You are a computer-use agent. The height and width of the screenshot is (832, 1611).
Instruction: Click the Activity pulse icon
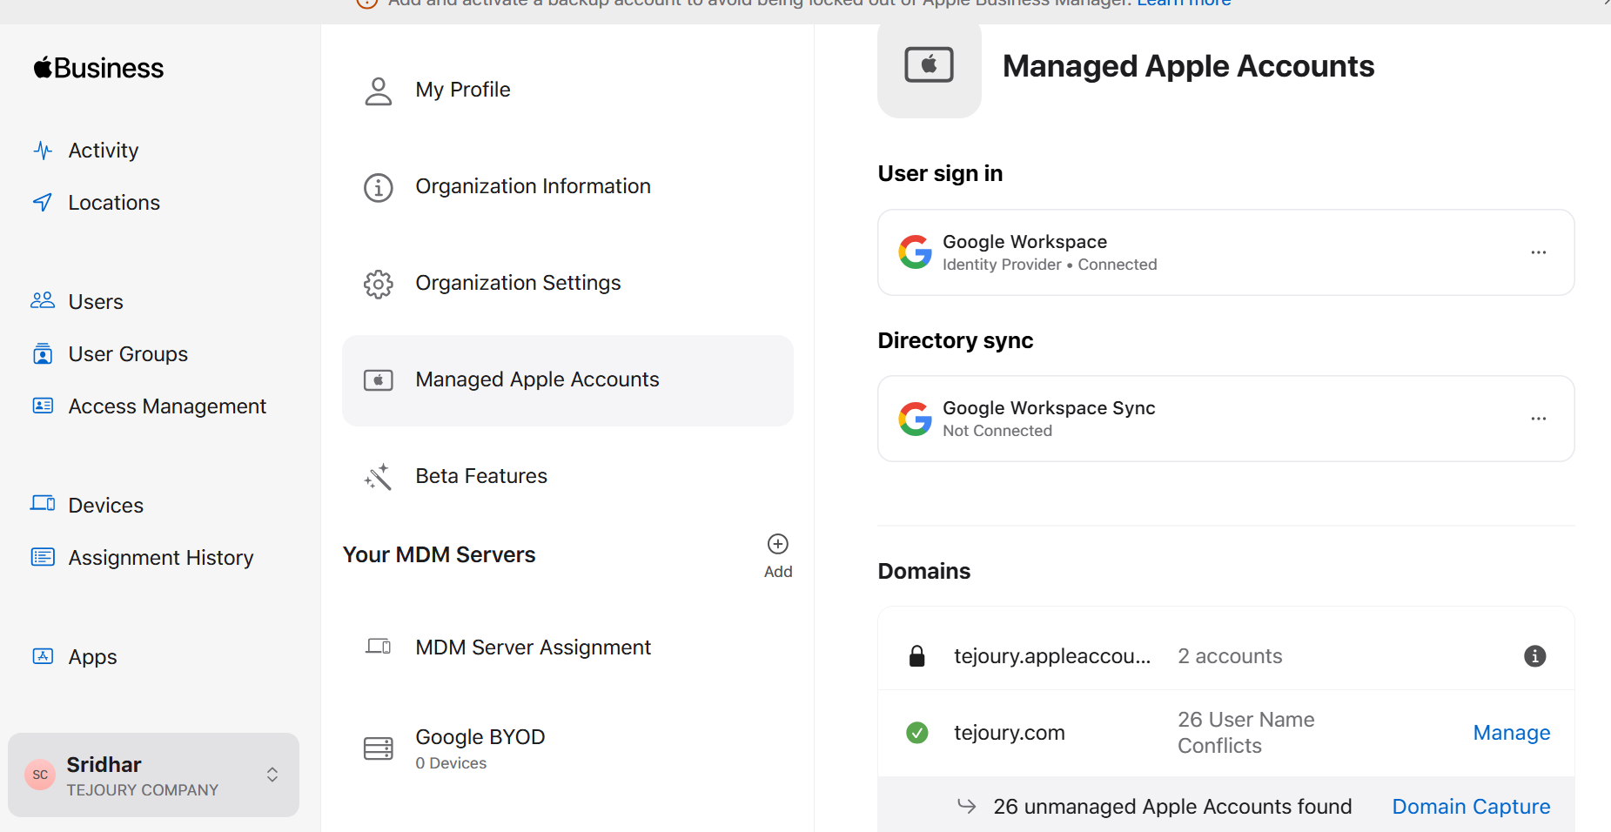(43, 151)
